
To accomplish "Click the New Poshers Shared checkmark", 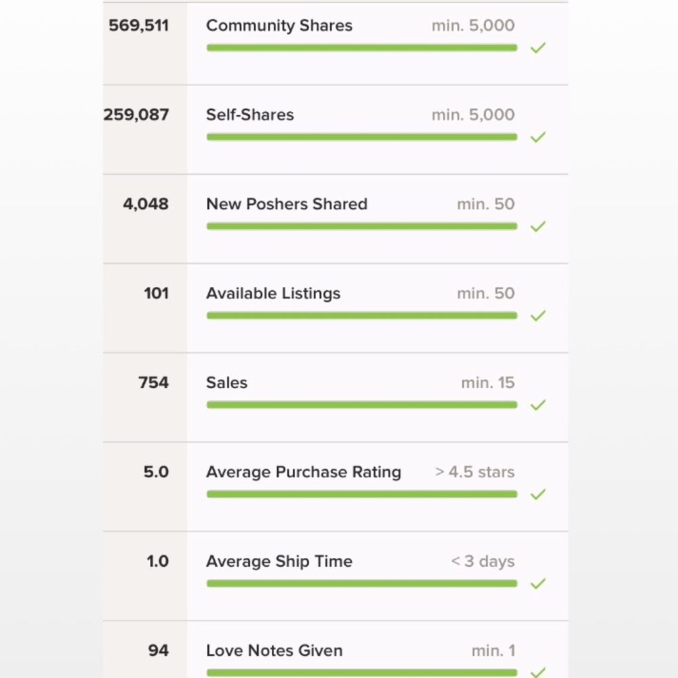I will point(538,226).
